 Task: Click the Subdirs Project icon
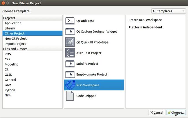pos(70,64)
